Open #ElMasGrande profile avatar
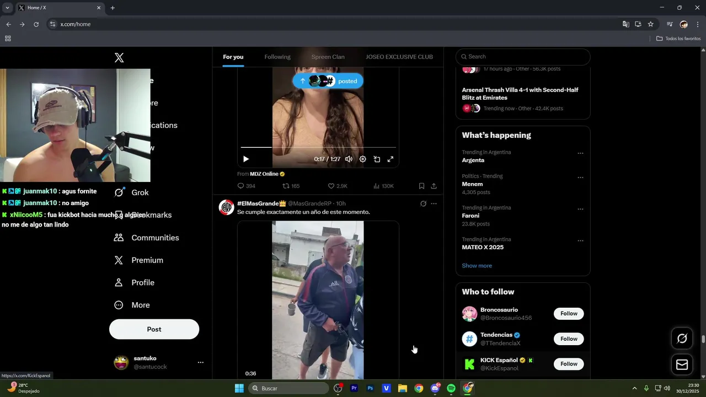This screenshot has width=706, height=397. (227, 207)
